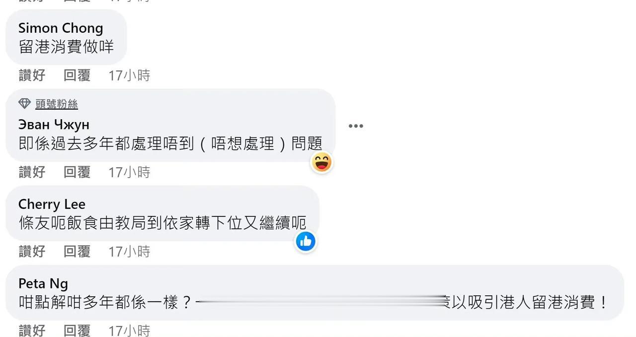
Task: Reply to Эван Чжун's comment
Action: 77,172
